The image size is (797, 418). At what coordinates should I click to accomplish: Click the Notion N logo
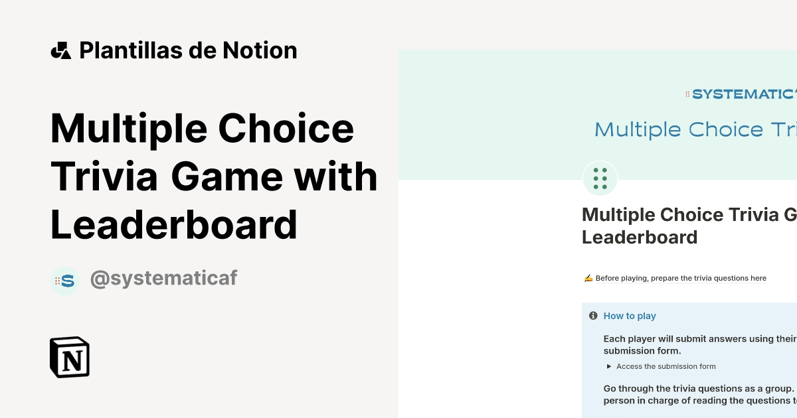tap(70, 357)
